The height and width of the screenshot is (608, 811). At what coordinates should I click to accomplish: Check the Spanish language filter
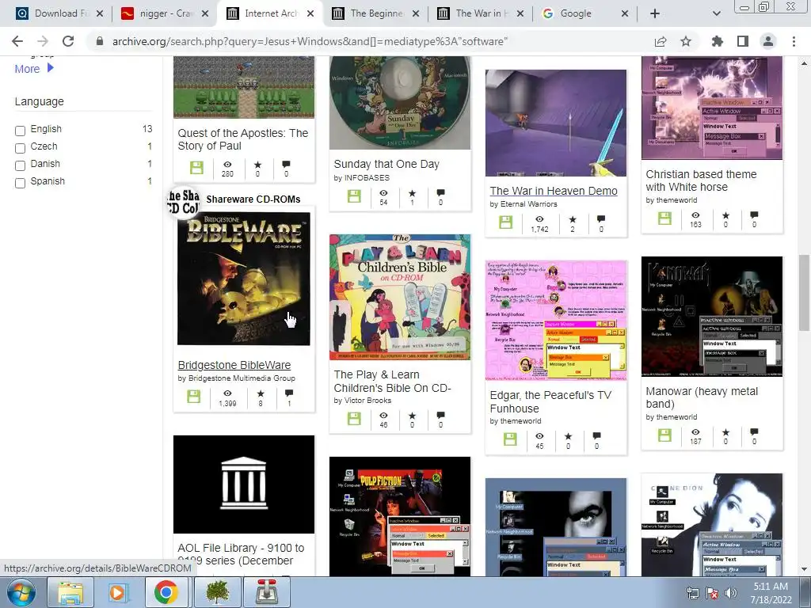(x=20, y=183)
